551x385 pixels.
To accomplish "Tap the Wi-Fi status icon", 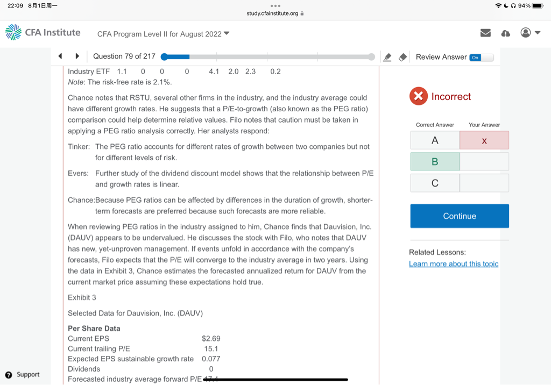I will coord(498,5).
